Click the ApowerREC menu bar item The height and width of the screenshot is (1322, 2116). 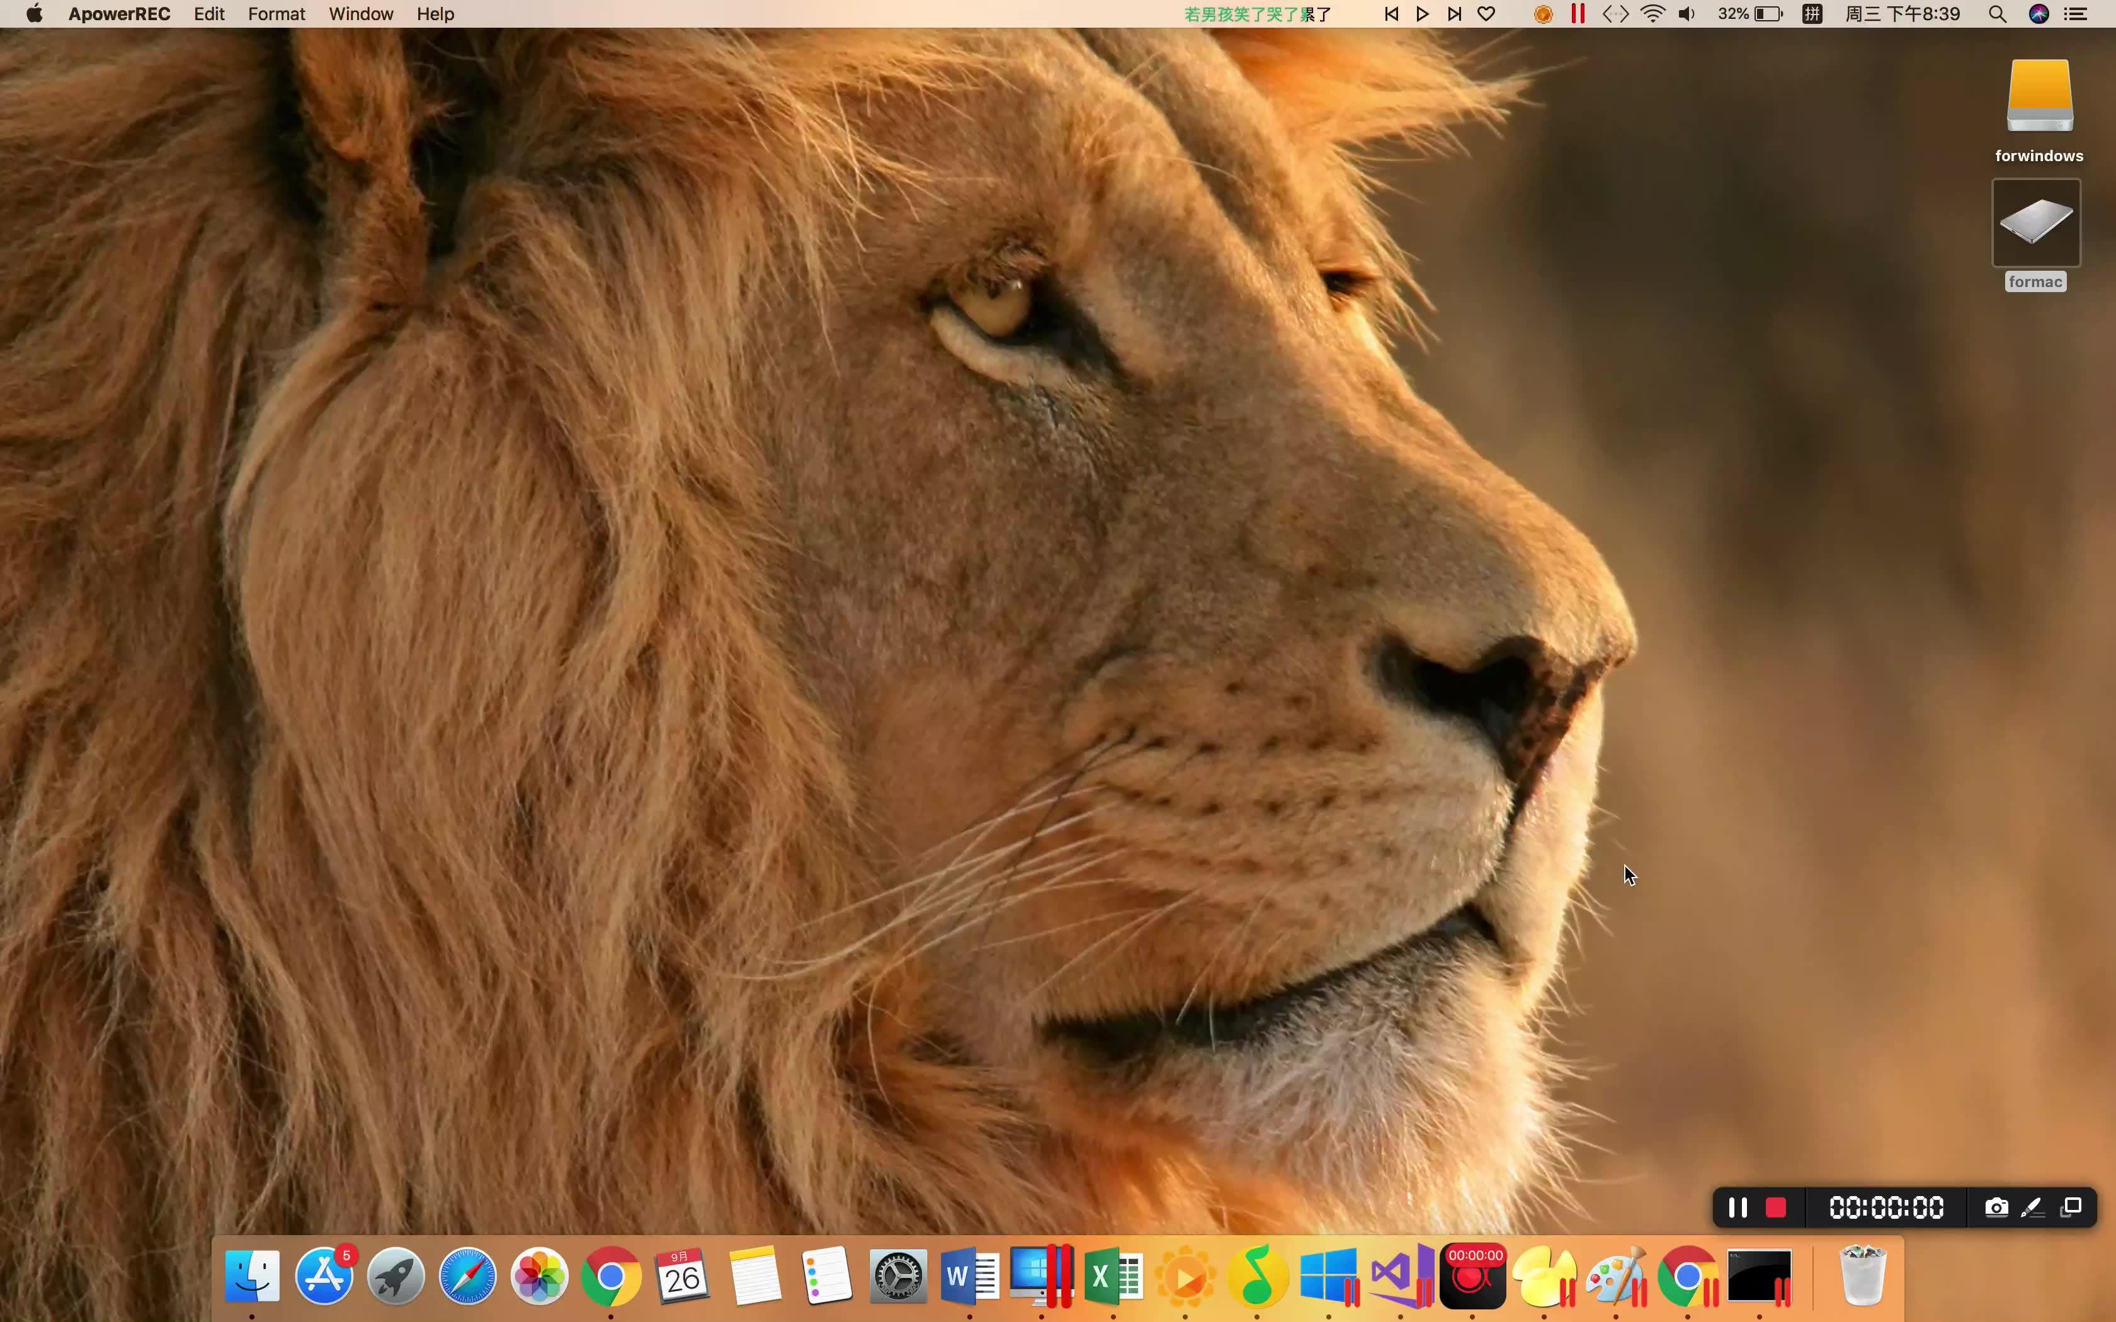120,14
